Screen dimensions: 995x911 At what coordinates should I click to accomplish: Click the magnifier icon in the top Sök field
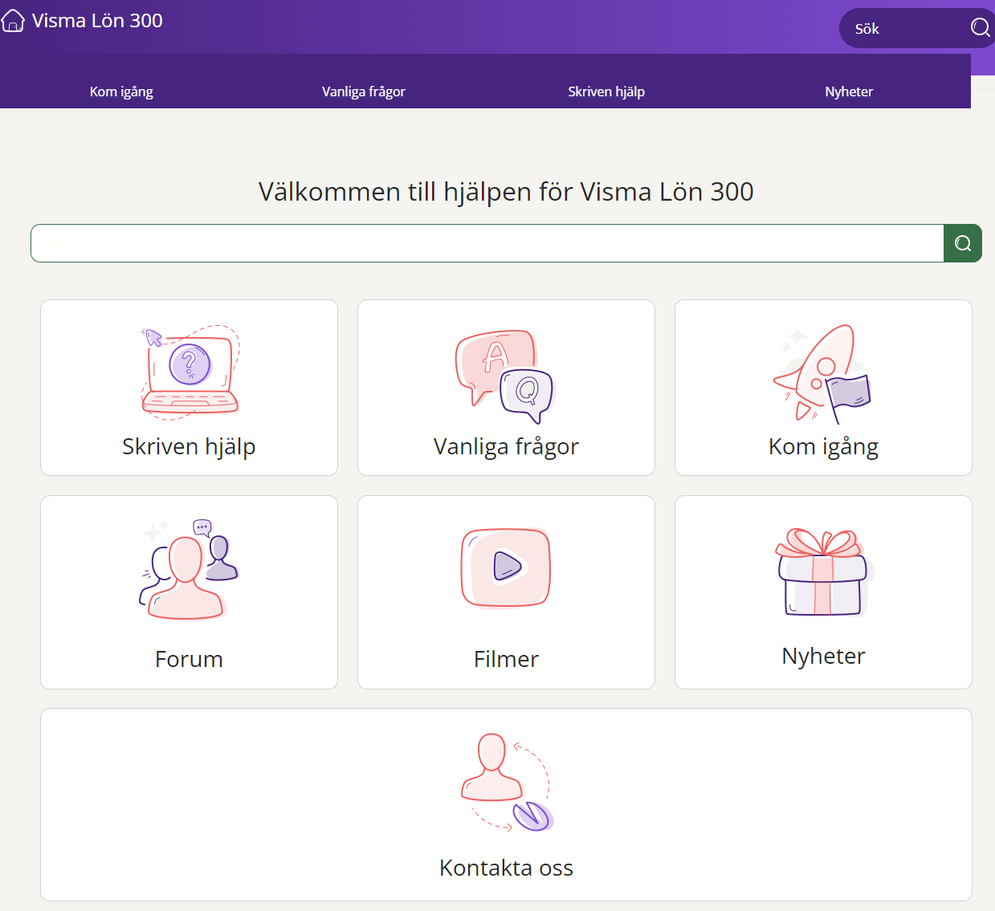coord(980,28)
